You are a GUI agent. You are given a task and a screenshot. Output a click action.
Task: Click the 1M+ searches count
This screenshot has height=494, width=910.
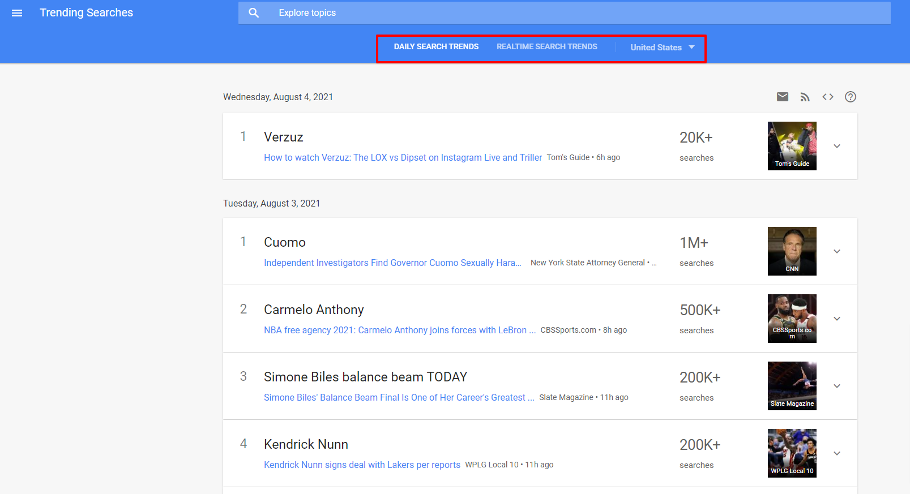(x=694, y=243)
